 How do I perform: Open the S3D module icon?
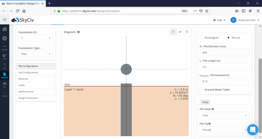coord(5,57)
